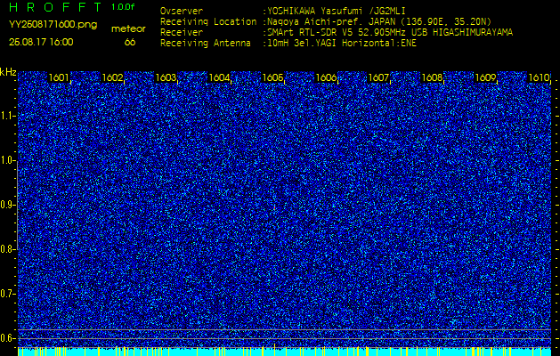This screenshot has height=356, width=560.
Task: Click the 1610 time marker
Action: click(539, 77)
